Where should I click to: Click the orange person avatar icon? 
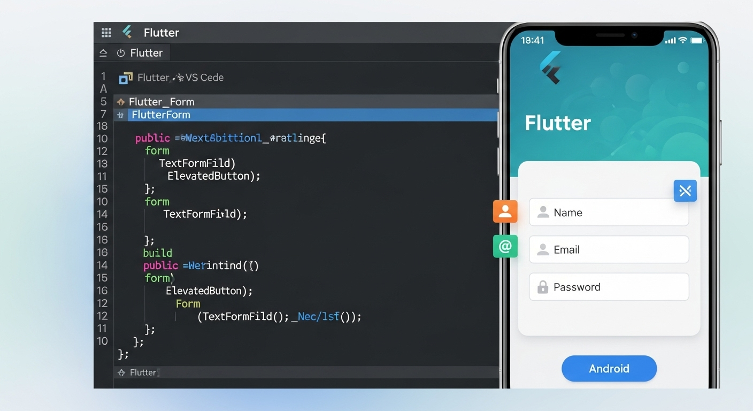tap(505, 211)
